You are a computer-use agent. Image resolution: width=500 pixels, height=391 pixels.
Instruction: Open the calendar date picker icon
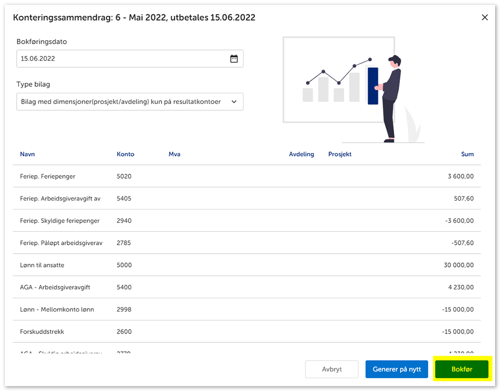pos(234,58)
